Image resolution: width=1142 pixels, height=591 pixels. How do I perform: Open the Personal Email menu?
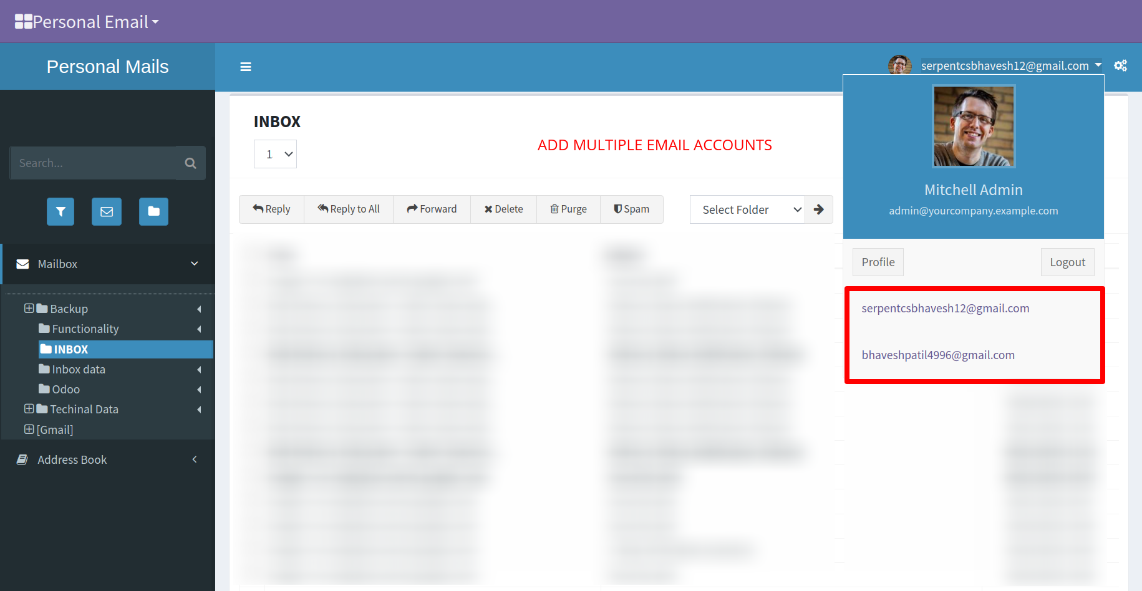(x=86, y=20)
